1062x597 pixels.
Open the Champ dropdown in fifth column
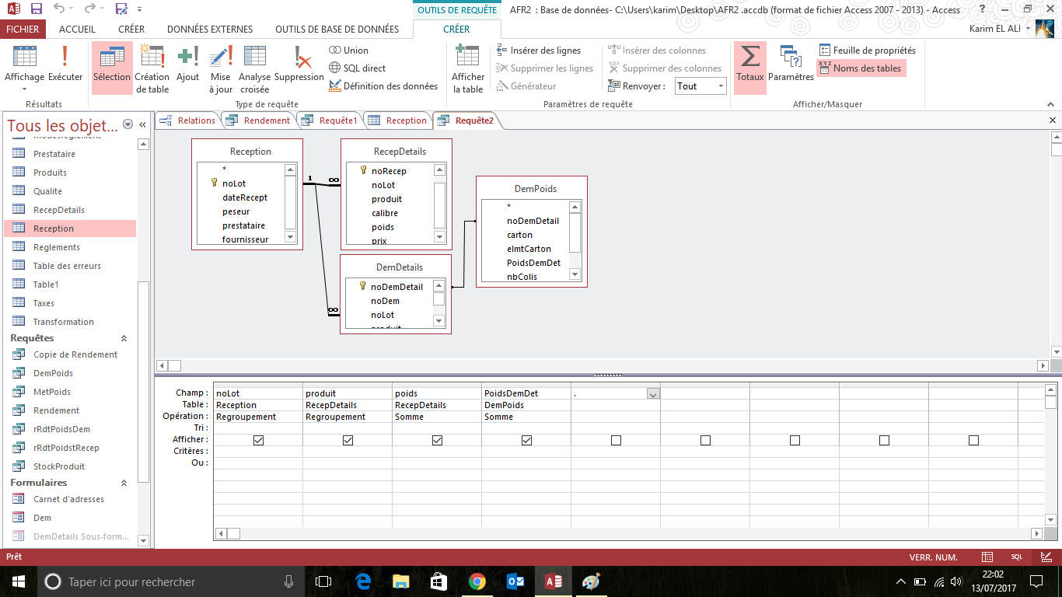coord(653,394)
